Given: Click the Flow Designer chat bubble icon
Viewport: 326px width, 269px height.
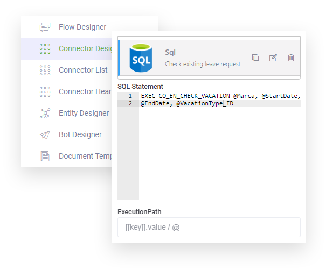Looking at the screenshot, I should coord(45,27).
